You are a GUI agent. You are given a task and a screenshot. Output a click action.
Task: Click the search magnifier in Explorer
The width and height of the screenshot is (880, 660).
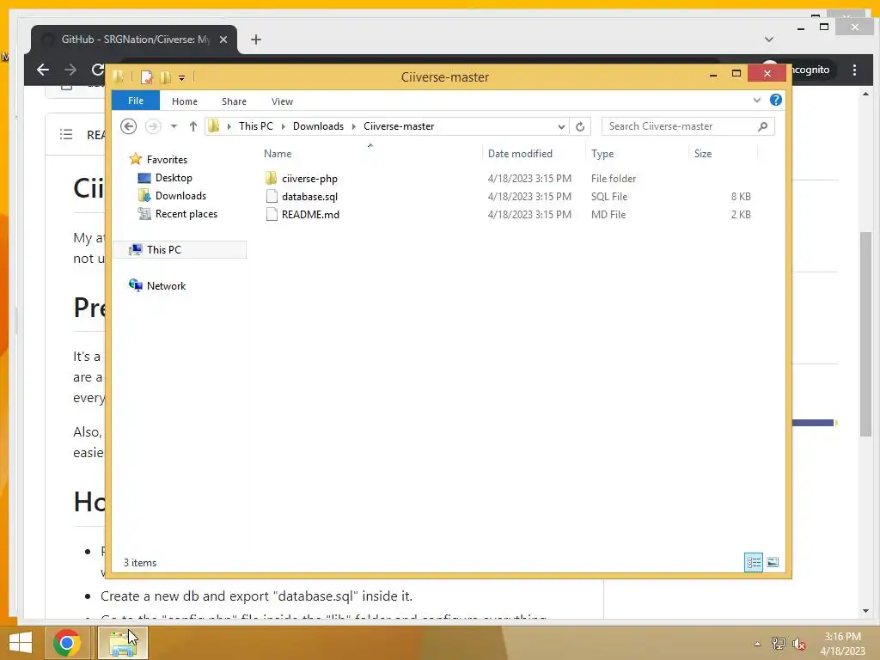[762, 126]
